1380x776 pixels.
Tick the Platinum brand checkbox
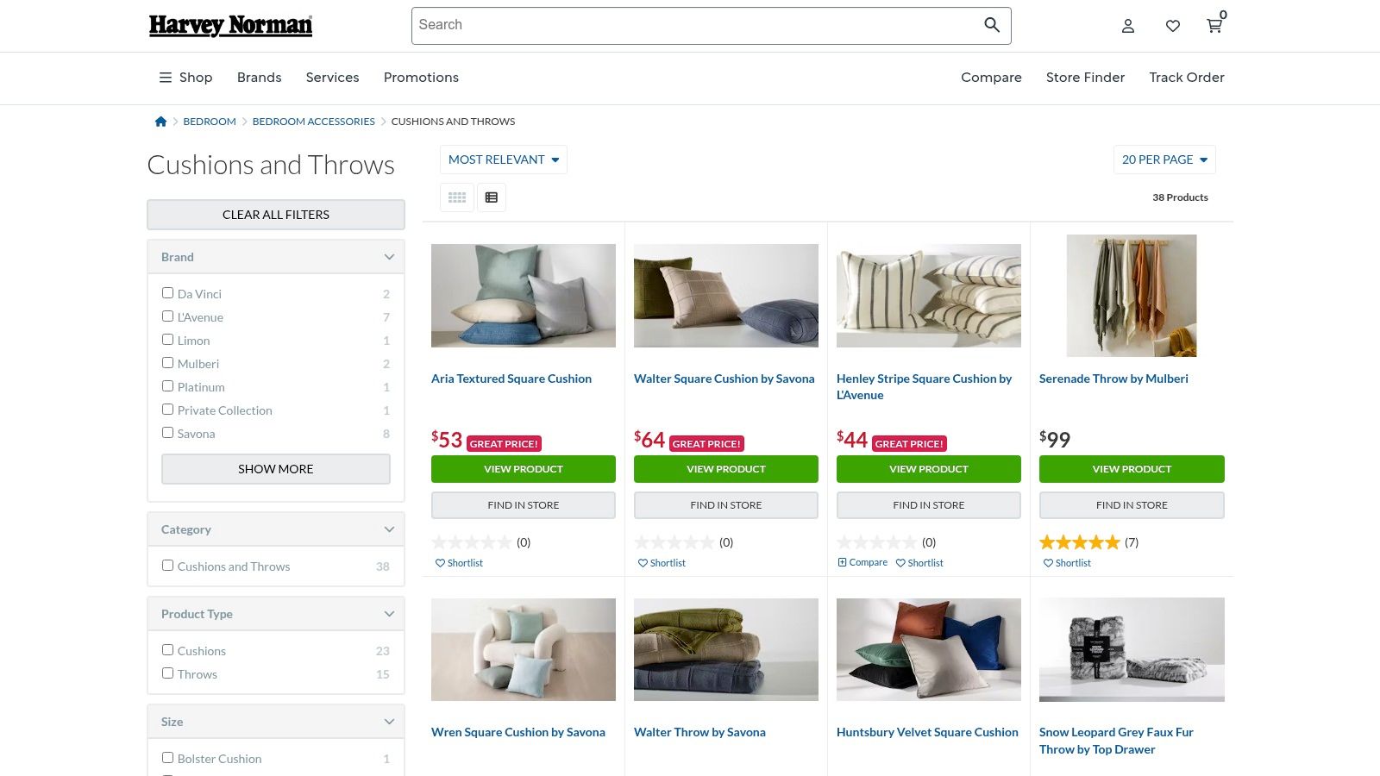(168, 386)
